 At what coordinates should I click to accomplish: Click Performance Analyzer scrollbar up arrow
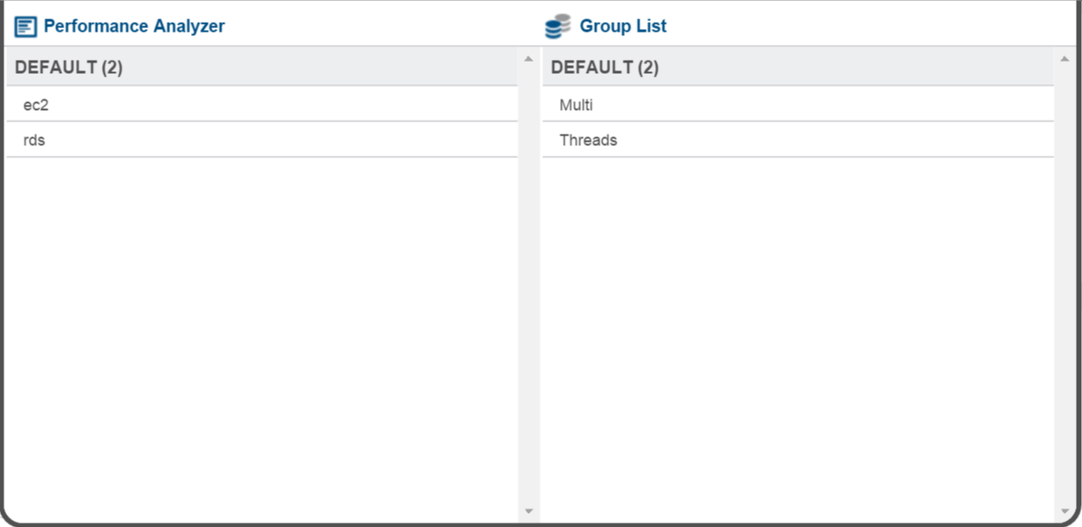pos(528,59)
